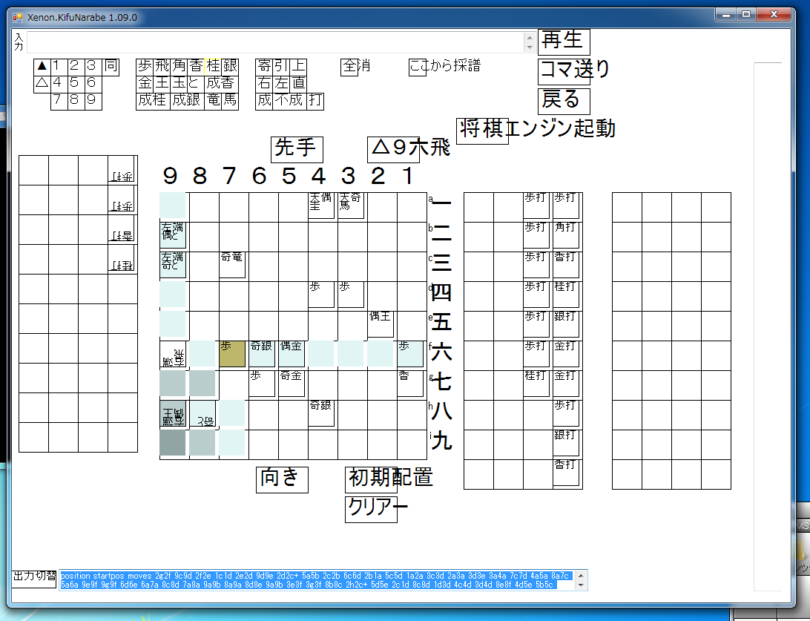The width and height of the screenshot is (810, 621).
Task: Toggle the ここから採譜 record-from-here box
Action: pos(418,66)
